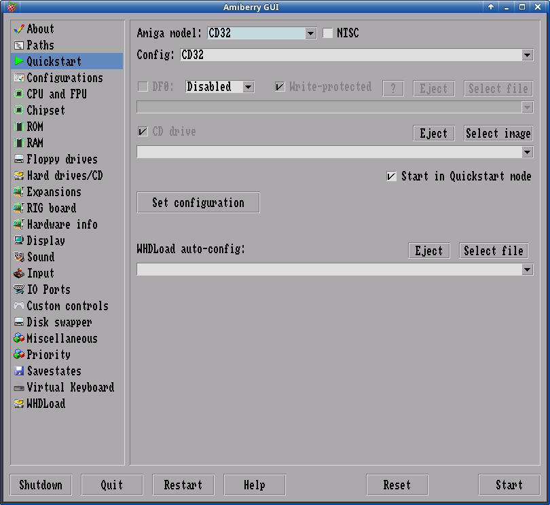
Task: Click the Disk swapper drive icon
Action: [18, 322]
